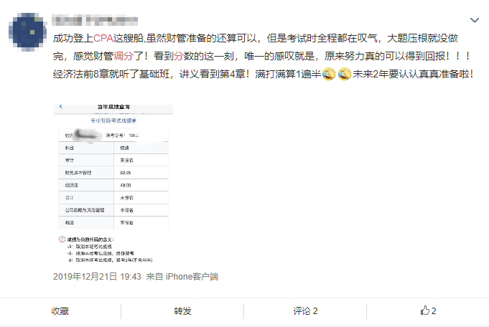This screenshot has height=327, width=489.
Task: Repost using the 转发 button
Action: (182, 311)
